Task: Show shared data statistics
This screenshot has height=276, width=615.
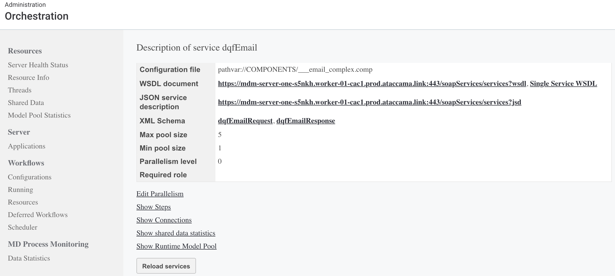Action: pyautogui.click(x=176, y=233)
